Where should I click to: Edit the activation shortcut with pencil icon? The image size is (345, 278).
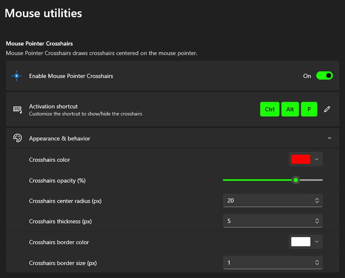pos(327,109)
